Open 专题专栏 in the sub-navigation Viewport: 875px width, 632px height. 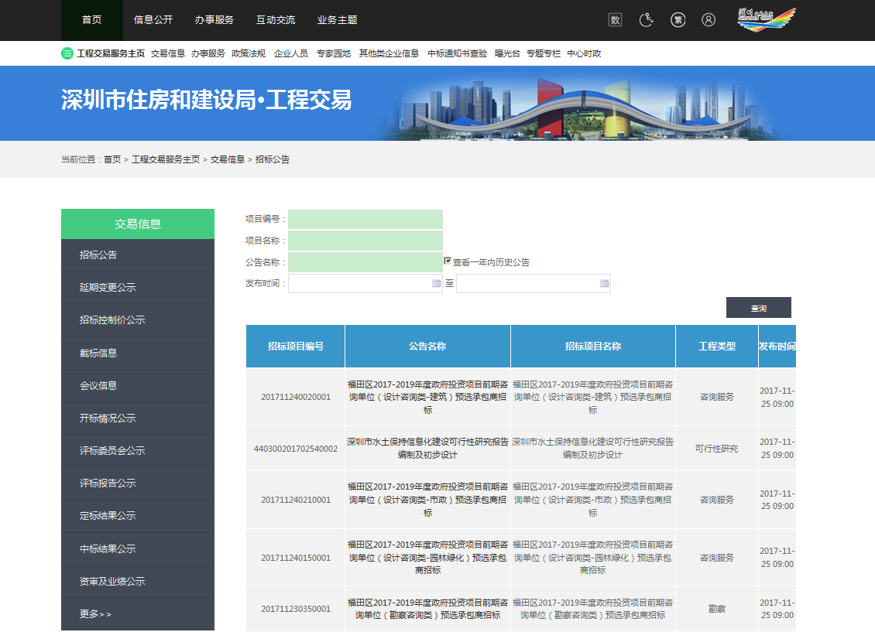coord(544,53)
